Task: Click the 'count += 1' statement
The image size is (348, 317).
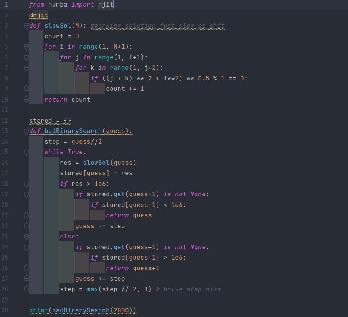Action: click(125, 89)
